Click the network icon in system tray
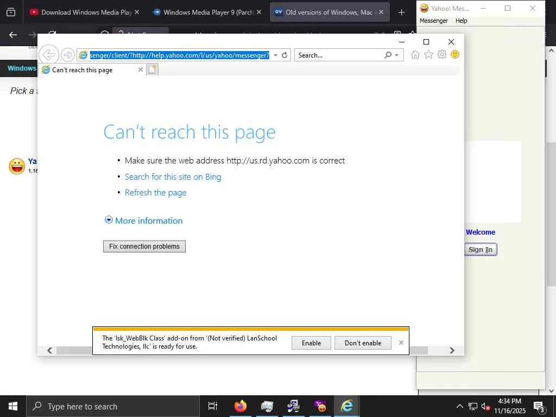Screen dimensions: 556x417 click(473, 406)
